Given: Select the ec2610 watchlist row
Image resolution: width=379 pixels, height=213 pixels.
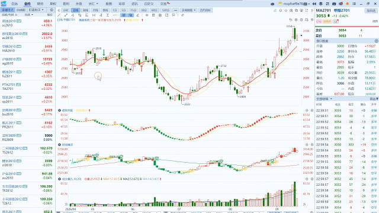Looking at the screenshot, I should point(27,35).
